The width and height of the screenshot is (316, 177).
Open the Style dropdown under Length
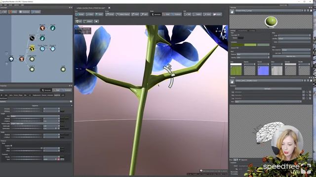(x=35, y=116)
